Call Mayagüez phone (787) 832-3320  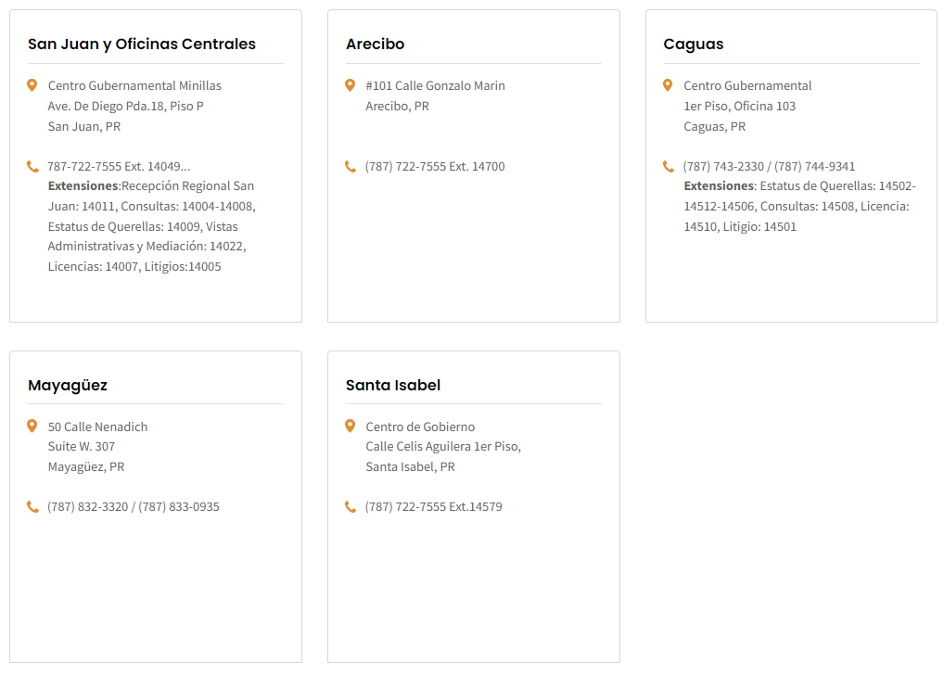88,507
